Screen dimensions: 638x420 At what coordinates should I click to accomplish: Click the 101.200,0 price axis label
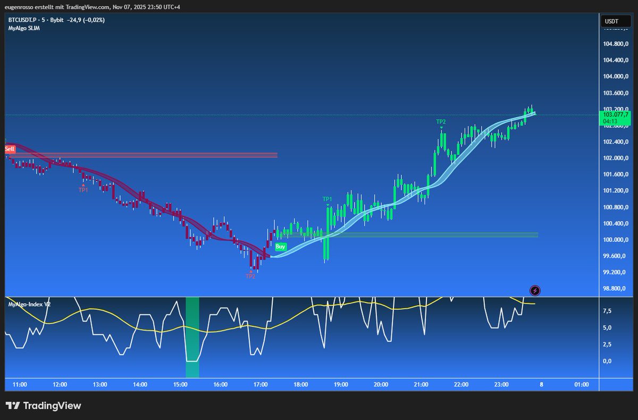[x=615, y=191]
